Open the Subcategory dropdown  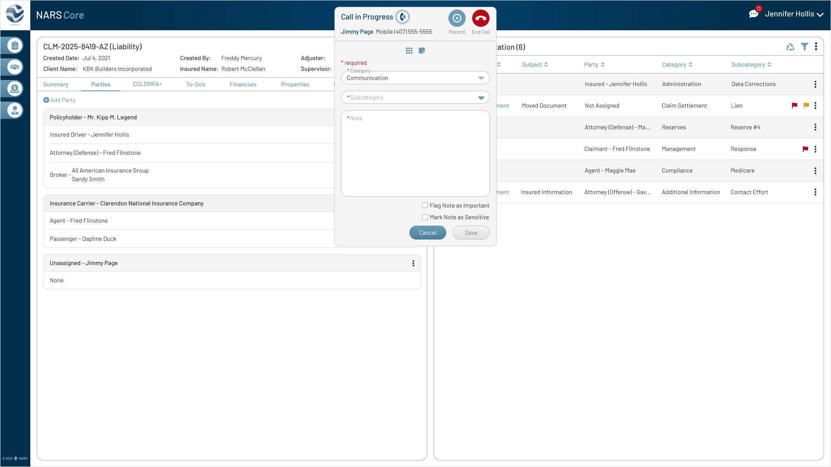[x=481, y=98]
